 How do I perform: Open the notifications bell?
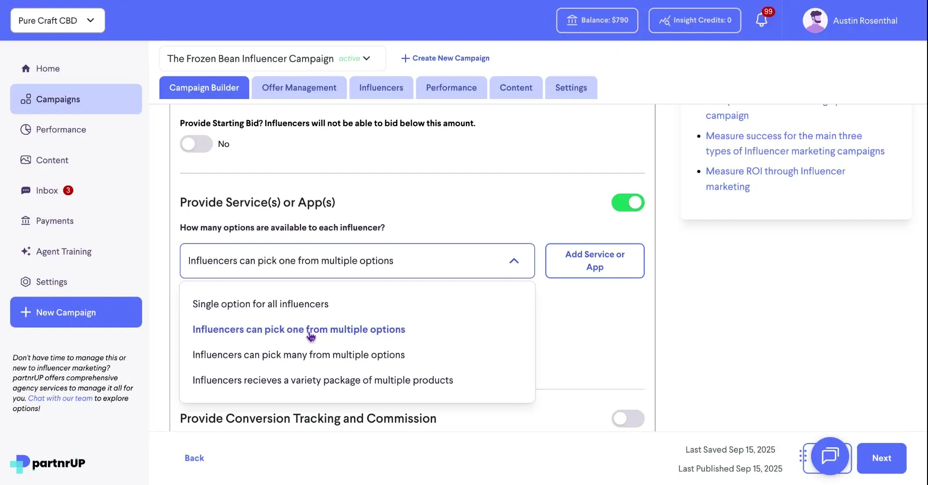tap(763, 20)
